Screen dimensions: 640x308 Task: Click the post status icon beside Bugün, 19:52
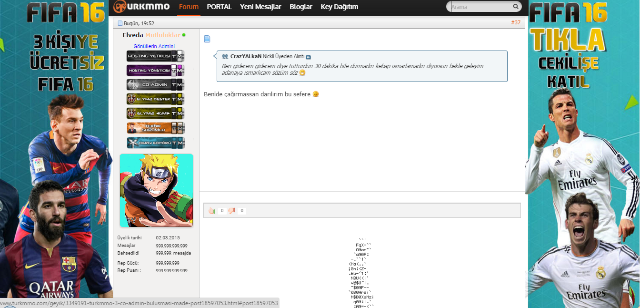coord(120,23)
